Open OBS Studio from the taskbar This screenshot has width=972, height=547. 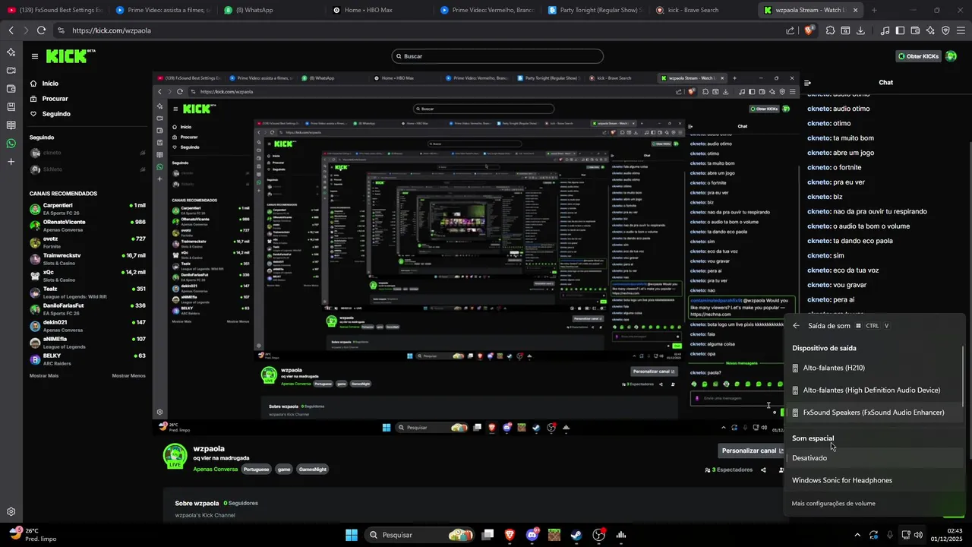tap(599, 535)
